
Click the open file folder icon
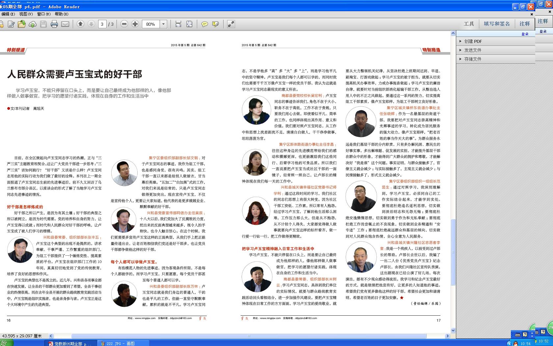click(x=22, y=24)
